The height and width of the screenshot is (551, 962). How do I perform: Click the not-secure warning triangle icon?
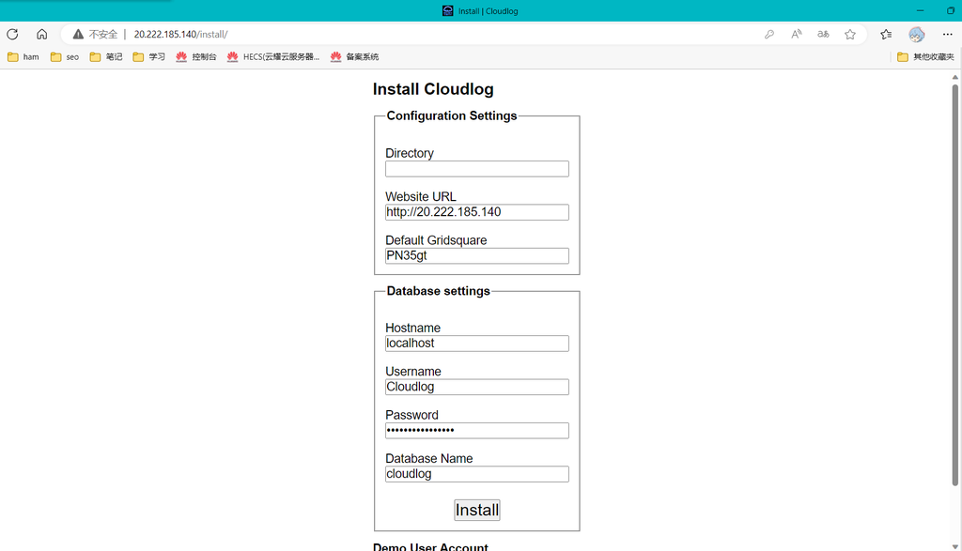click(x=78, y=35)
